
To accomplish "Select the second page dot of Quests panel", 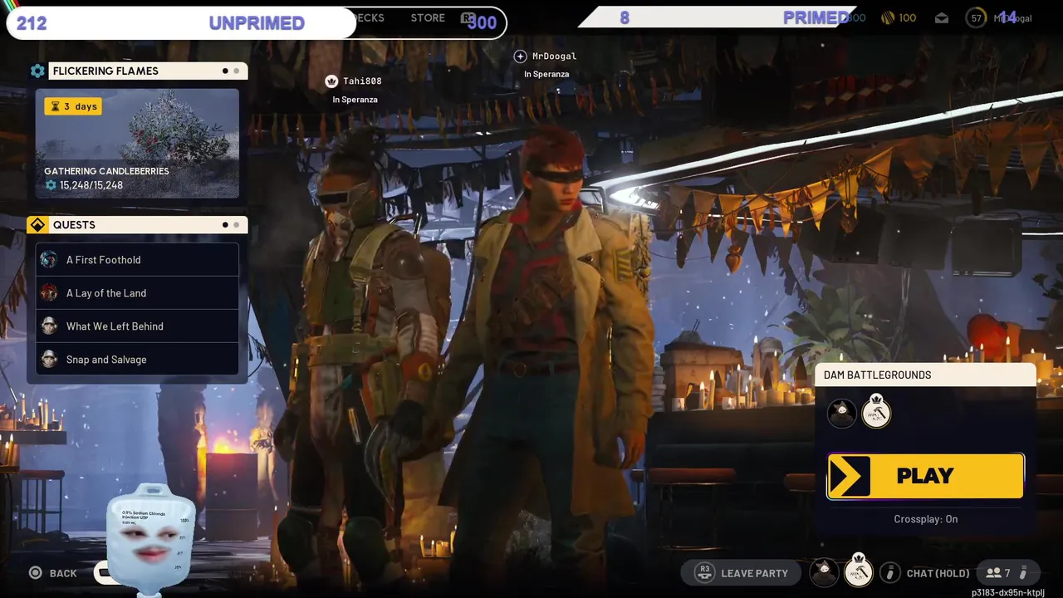I will 237,225.
